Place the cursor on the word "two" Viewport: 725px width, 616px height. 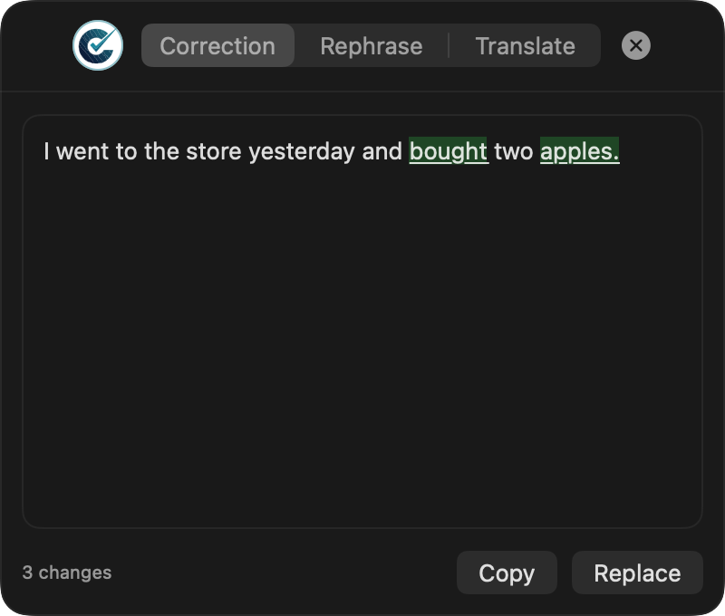coord(514,151)
